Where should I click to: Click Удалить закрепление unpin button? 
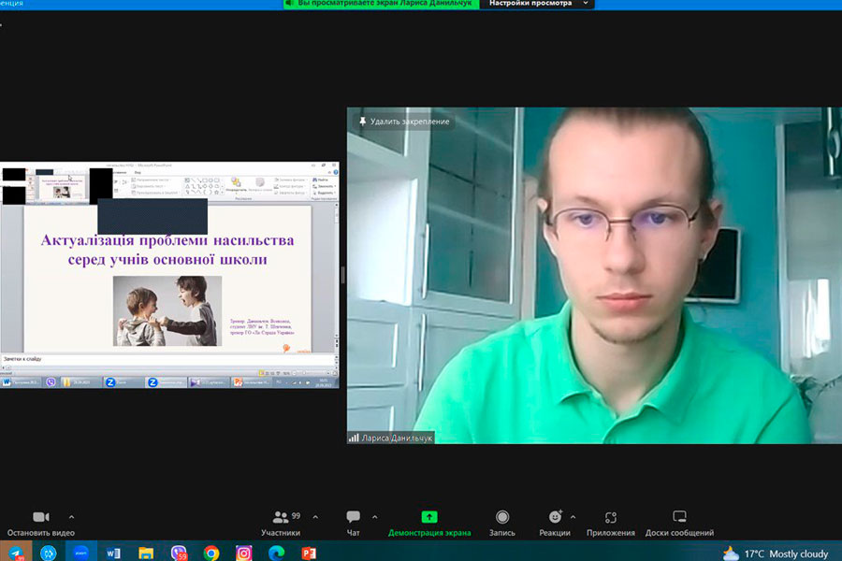coord(403,122)
